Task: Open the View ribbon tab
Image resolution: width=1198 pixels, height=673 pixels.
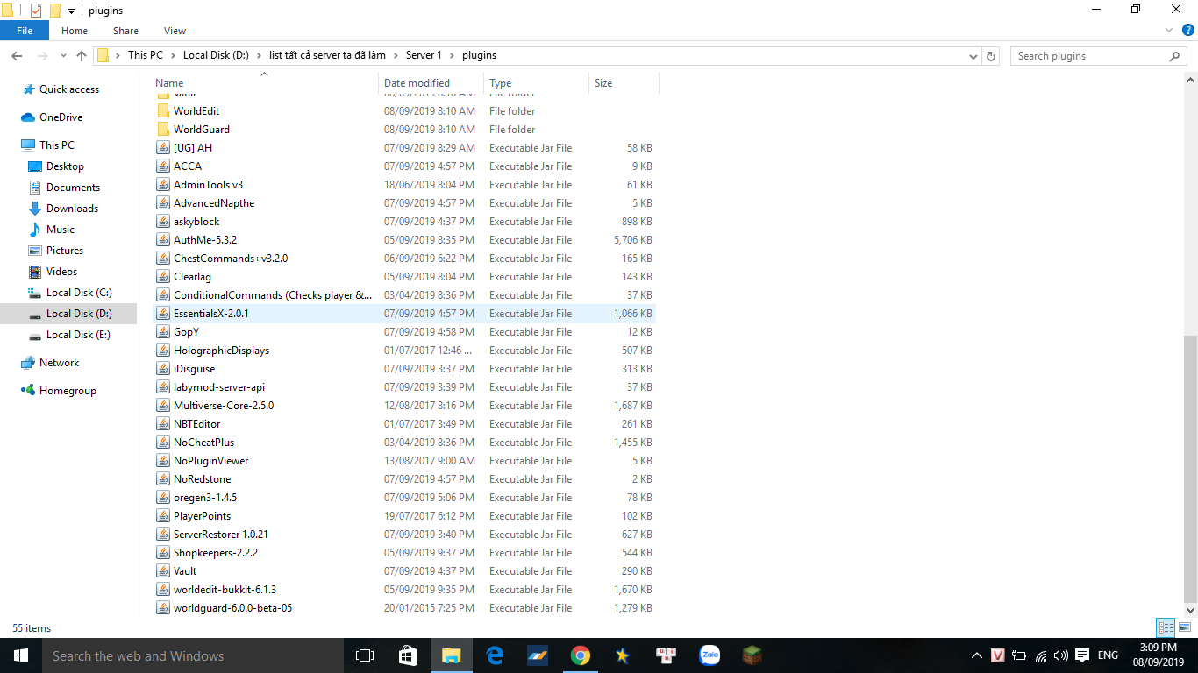Action: coord(175,31)
